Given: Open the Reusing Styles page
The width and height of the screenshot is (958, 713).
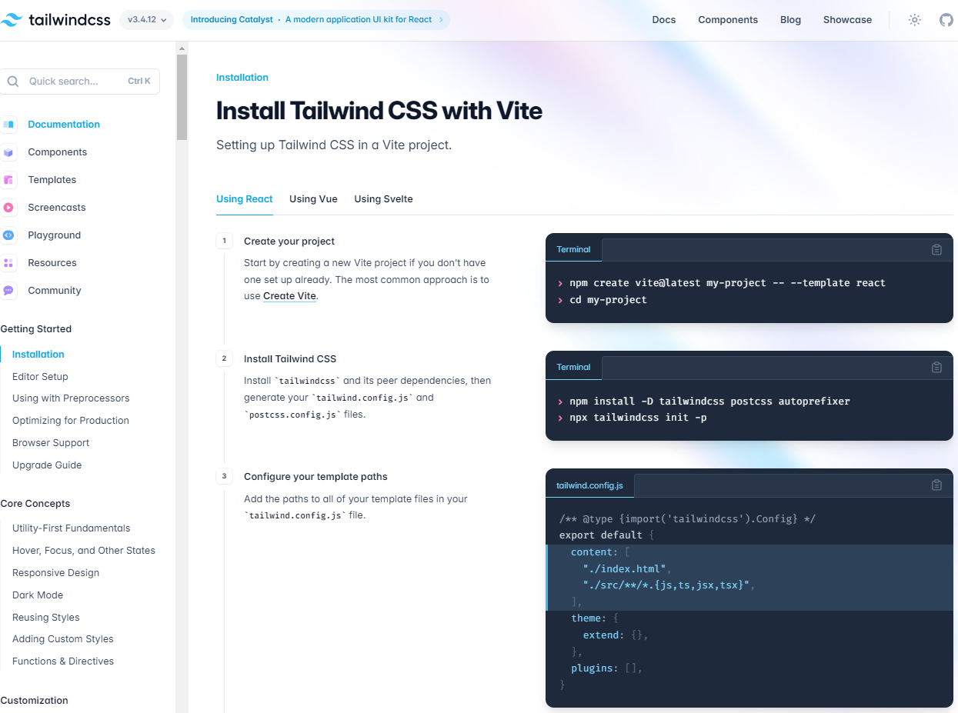Looking at the screenshot, I should (45, 618).
